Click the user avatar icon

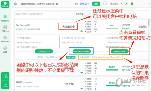tap(105, 4)
